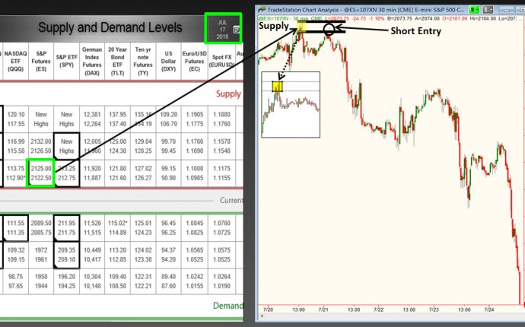Select the Spot FX demand cell 1.0264 / 1.0190
Image resolution: width=525 pixels, height=327 pixels.
tap(221, 281)
